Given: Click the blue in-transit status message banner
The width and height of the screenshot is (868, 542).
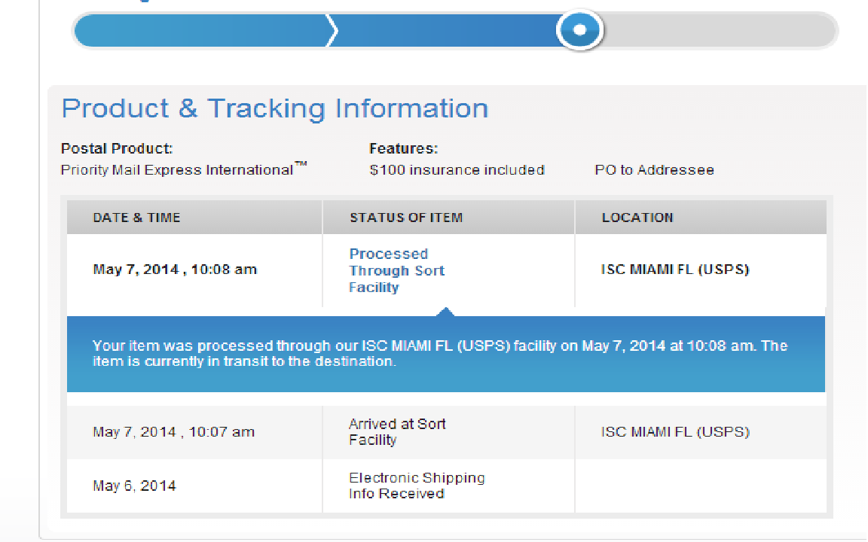Looking at the screenshot, I should tap(445, 354).
